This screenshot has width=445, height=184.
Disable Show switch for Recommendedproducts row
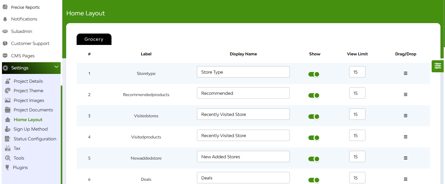314,95
